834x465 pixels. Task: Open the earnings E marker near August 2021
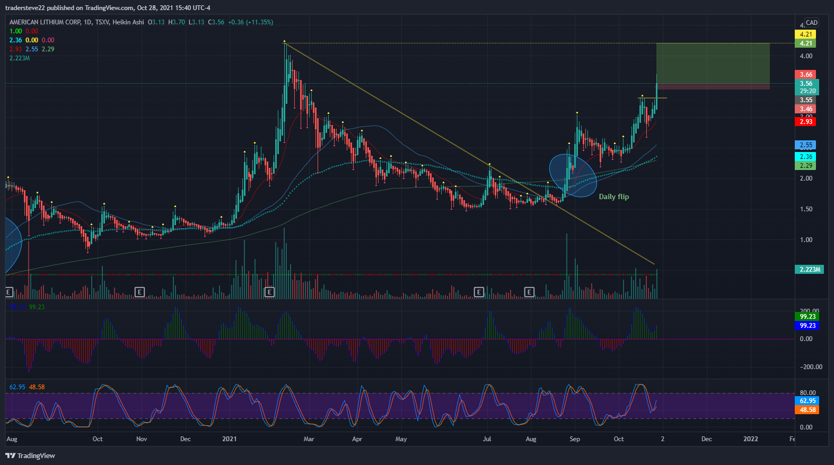click(529, 292)
